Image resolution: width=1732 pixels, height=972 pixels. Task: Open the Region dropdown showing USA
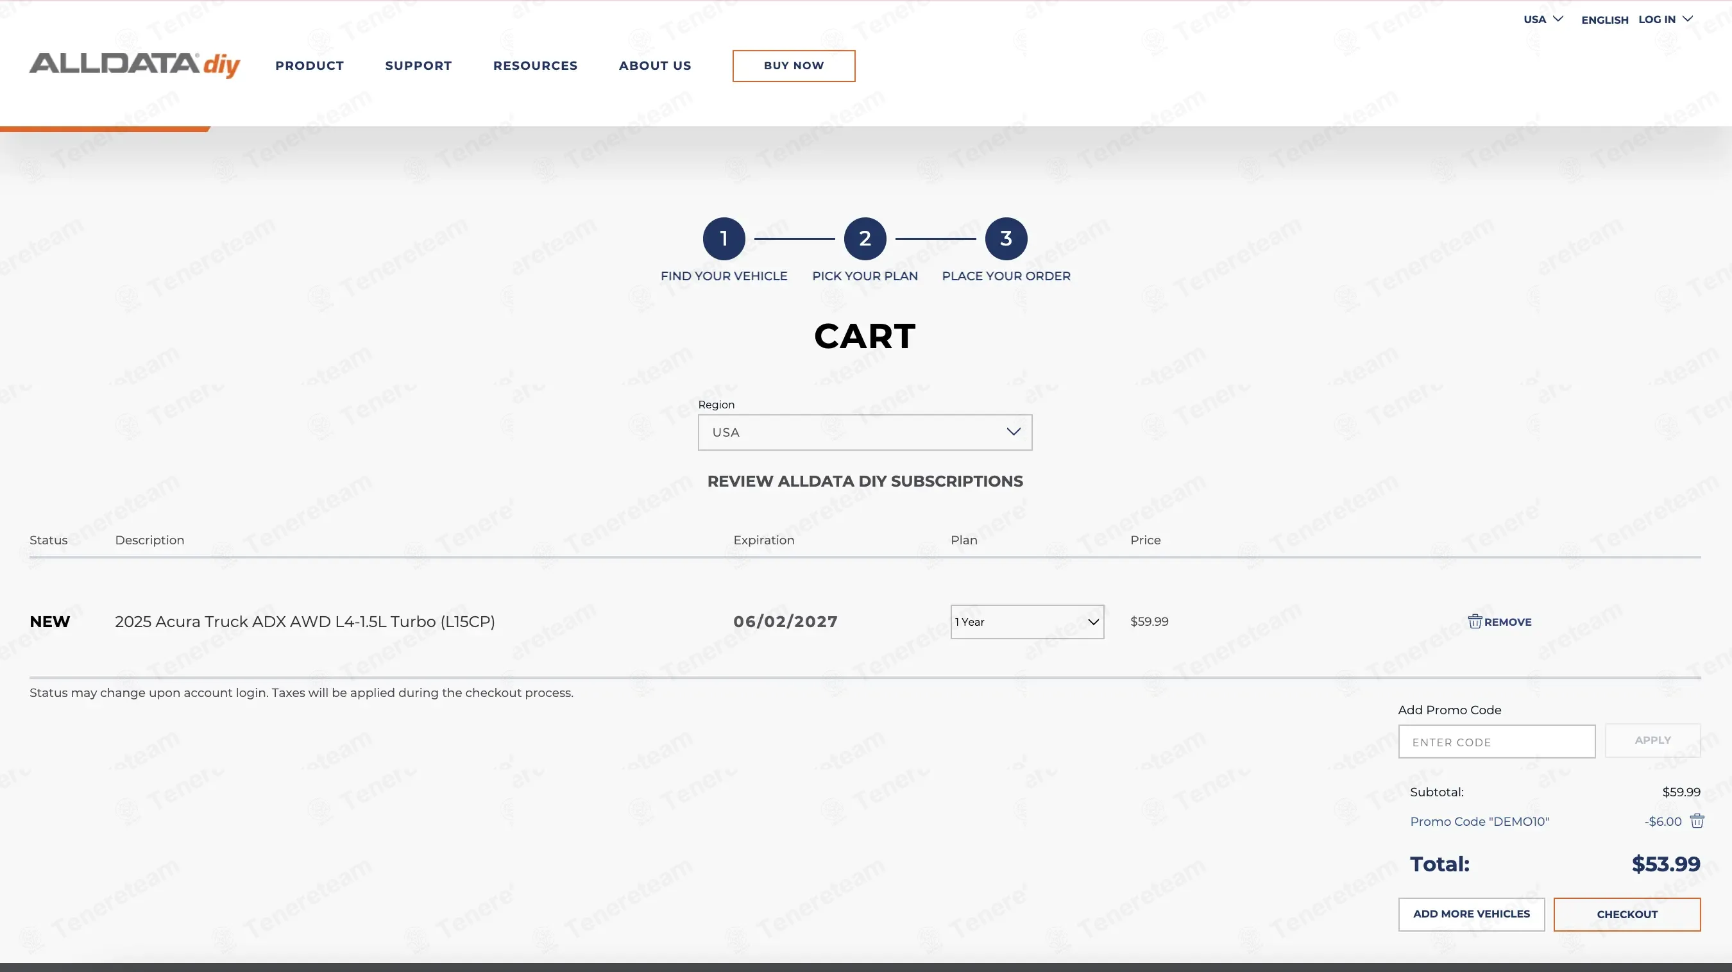tap(865, 432)
